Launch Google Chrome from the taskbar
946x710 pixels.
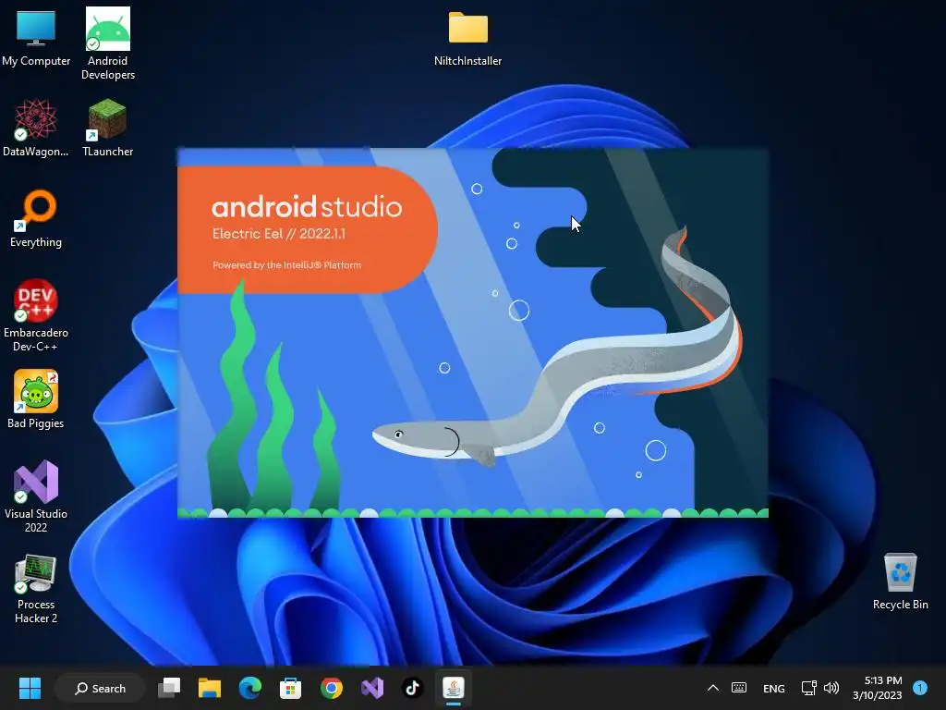(332, 688)
